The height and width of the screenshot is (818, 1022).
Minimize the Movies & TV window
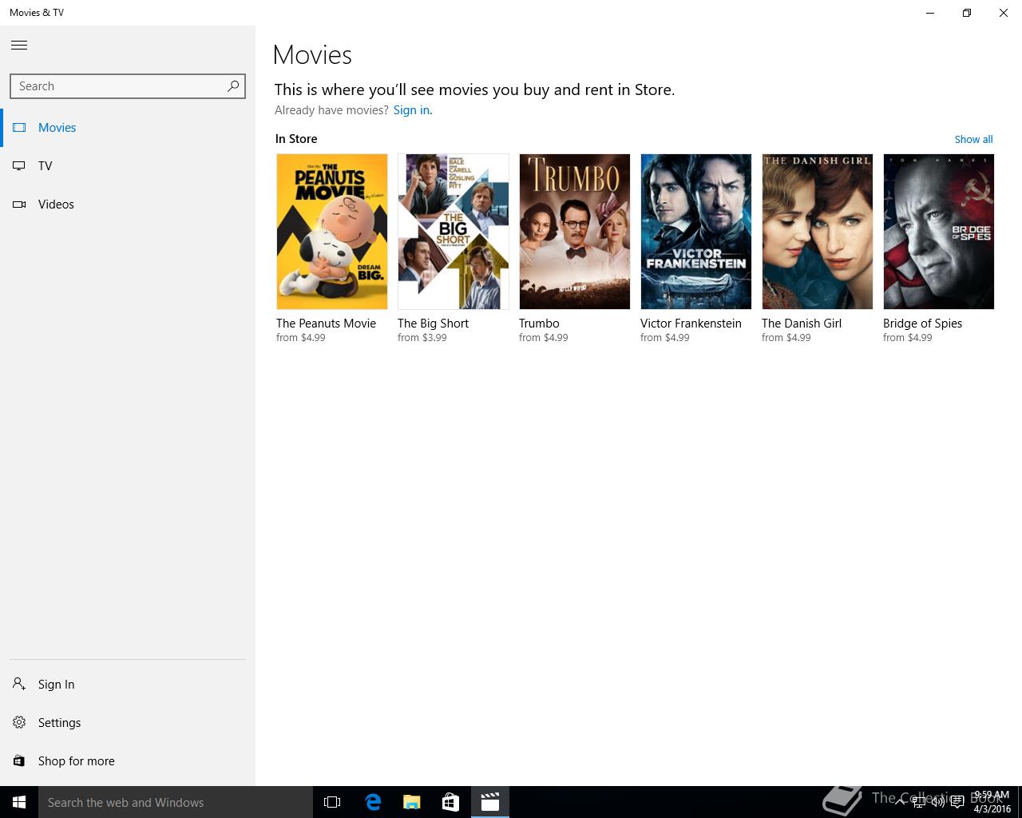930,13
